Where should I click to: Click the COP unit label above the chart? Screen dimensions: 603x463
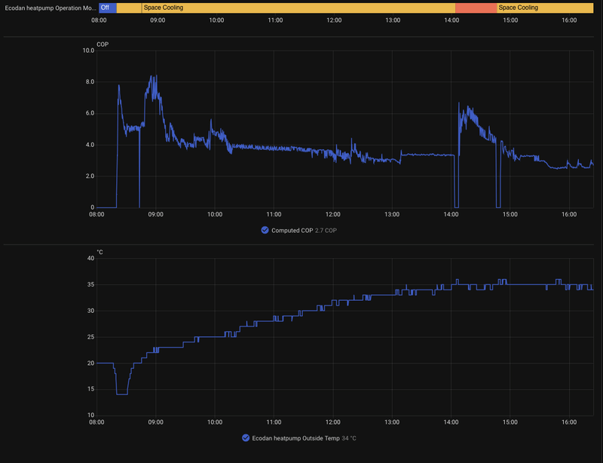click(103, 44)
